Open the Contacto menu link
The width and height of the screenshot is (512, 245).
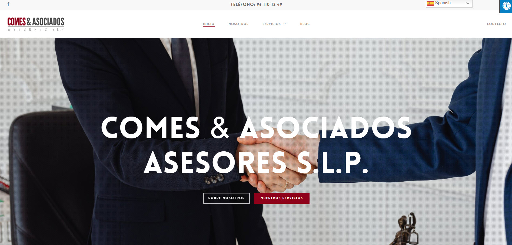[496, 24]
